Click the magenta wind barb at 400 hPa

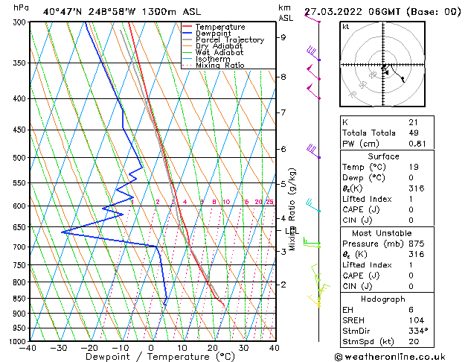313,92
